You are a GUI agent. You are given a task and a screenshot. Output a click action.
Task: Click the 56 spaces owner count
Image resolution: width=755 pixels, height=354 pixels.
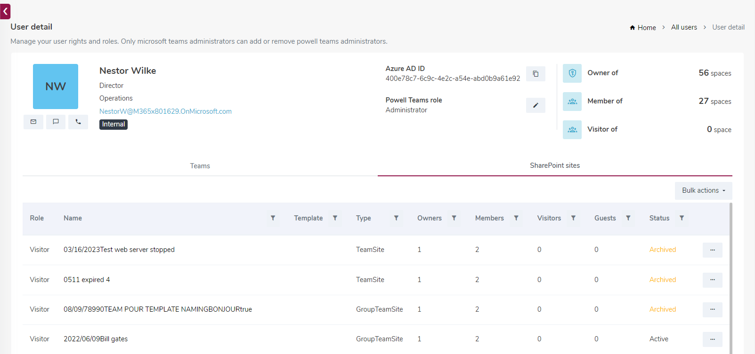click(715, 73)
